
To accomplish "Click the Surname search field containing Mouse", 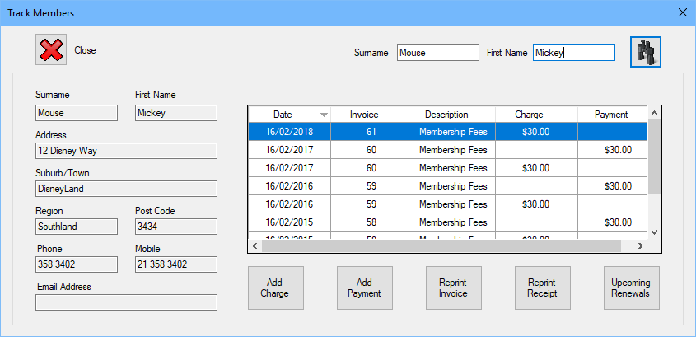I will 437,53.
